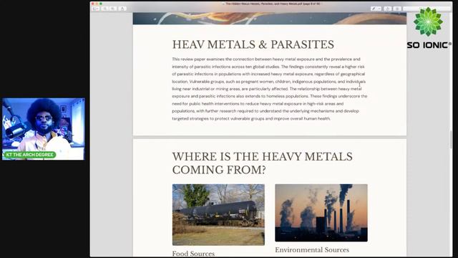Viewport: 458px width, 258px height.
Task: Click the review paper body paragraph
Action: (x=270, y=89)
